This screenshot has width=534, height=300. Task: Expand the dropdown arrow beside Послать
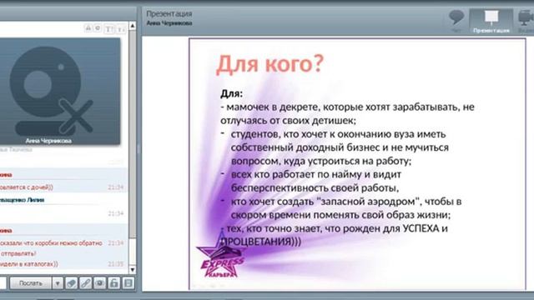point(58,283)
